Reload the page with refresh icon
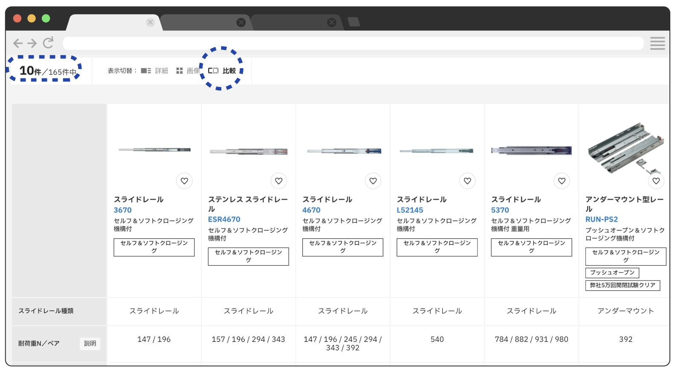Viewport: 675px width, 373px height. [48, 43]
